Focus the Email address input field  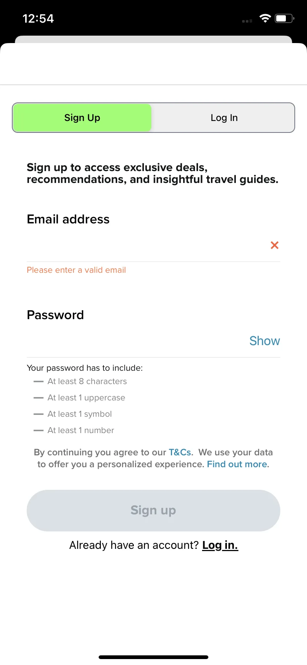(x=147, y=245)
